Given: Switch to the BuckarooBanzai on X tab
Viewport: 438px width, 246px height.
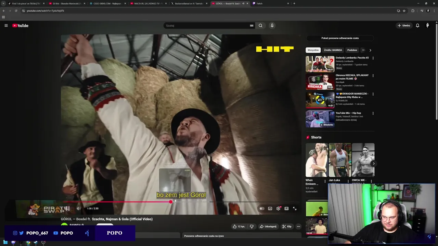Looking at the screenshot, I should tap(189, 3).
